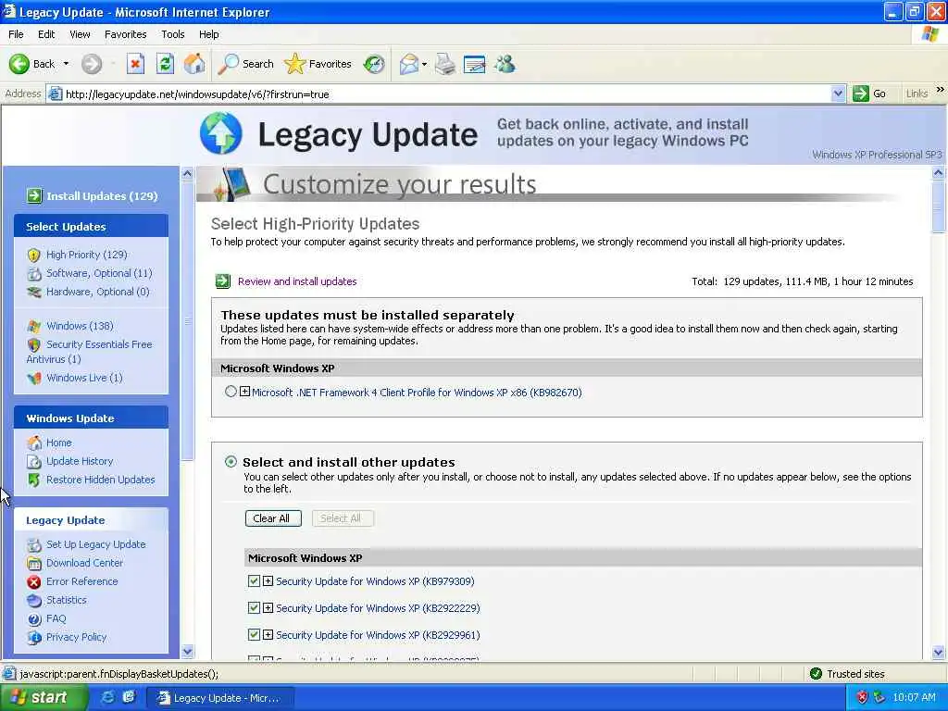Image resolution: width=948 pixels, height=711 pixels.
Task: Click the Clear All button
Action: click(273, 518)
